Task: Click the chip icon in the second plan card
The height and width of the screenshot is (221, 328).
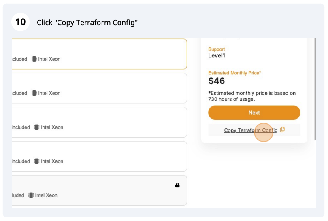Action: tap(34, 93)
